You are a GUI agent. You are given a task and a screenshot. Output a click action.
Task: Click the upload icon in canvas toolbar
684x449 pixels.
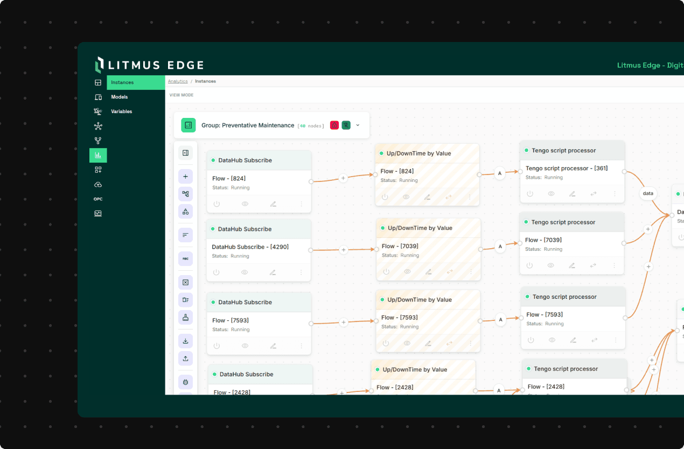click(185, 359)
